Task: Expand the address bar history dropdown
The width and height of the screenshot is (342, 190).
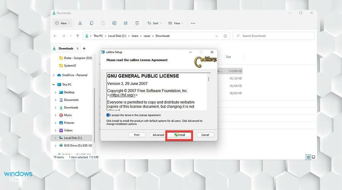Action: (216, 36)
